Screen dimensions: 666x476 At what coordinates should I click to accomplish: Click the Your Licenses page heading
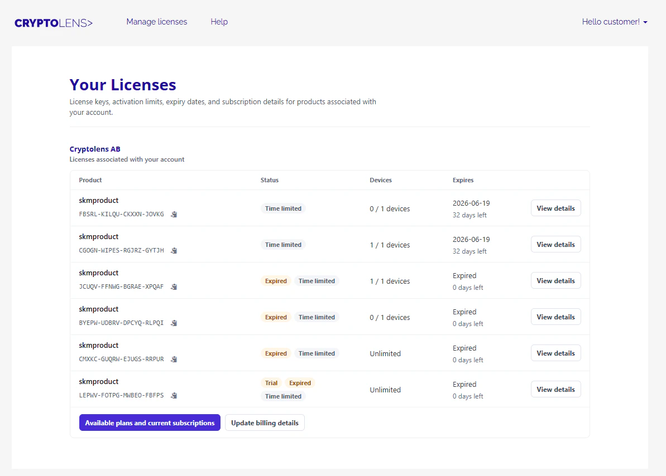[x=123, y=84]
